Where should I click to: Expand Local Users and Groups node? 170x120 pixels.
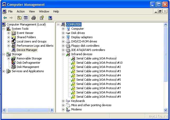pyautogui.click(x=8, y=41)
